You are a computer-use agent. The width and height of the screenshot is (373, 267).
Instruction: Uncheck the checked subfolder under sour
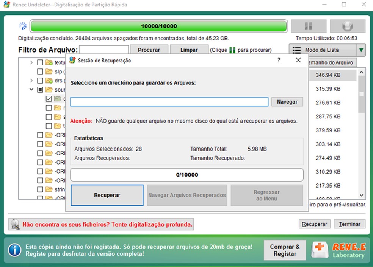[x=49, y=99]
